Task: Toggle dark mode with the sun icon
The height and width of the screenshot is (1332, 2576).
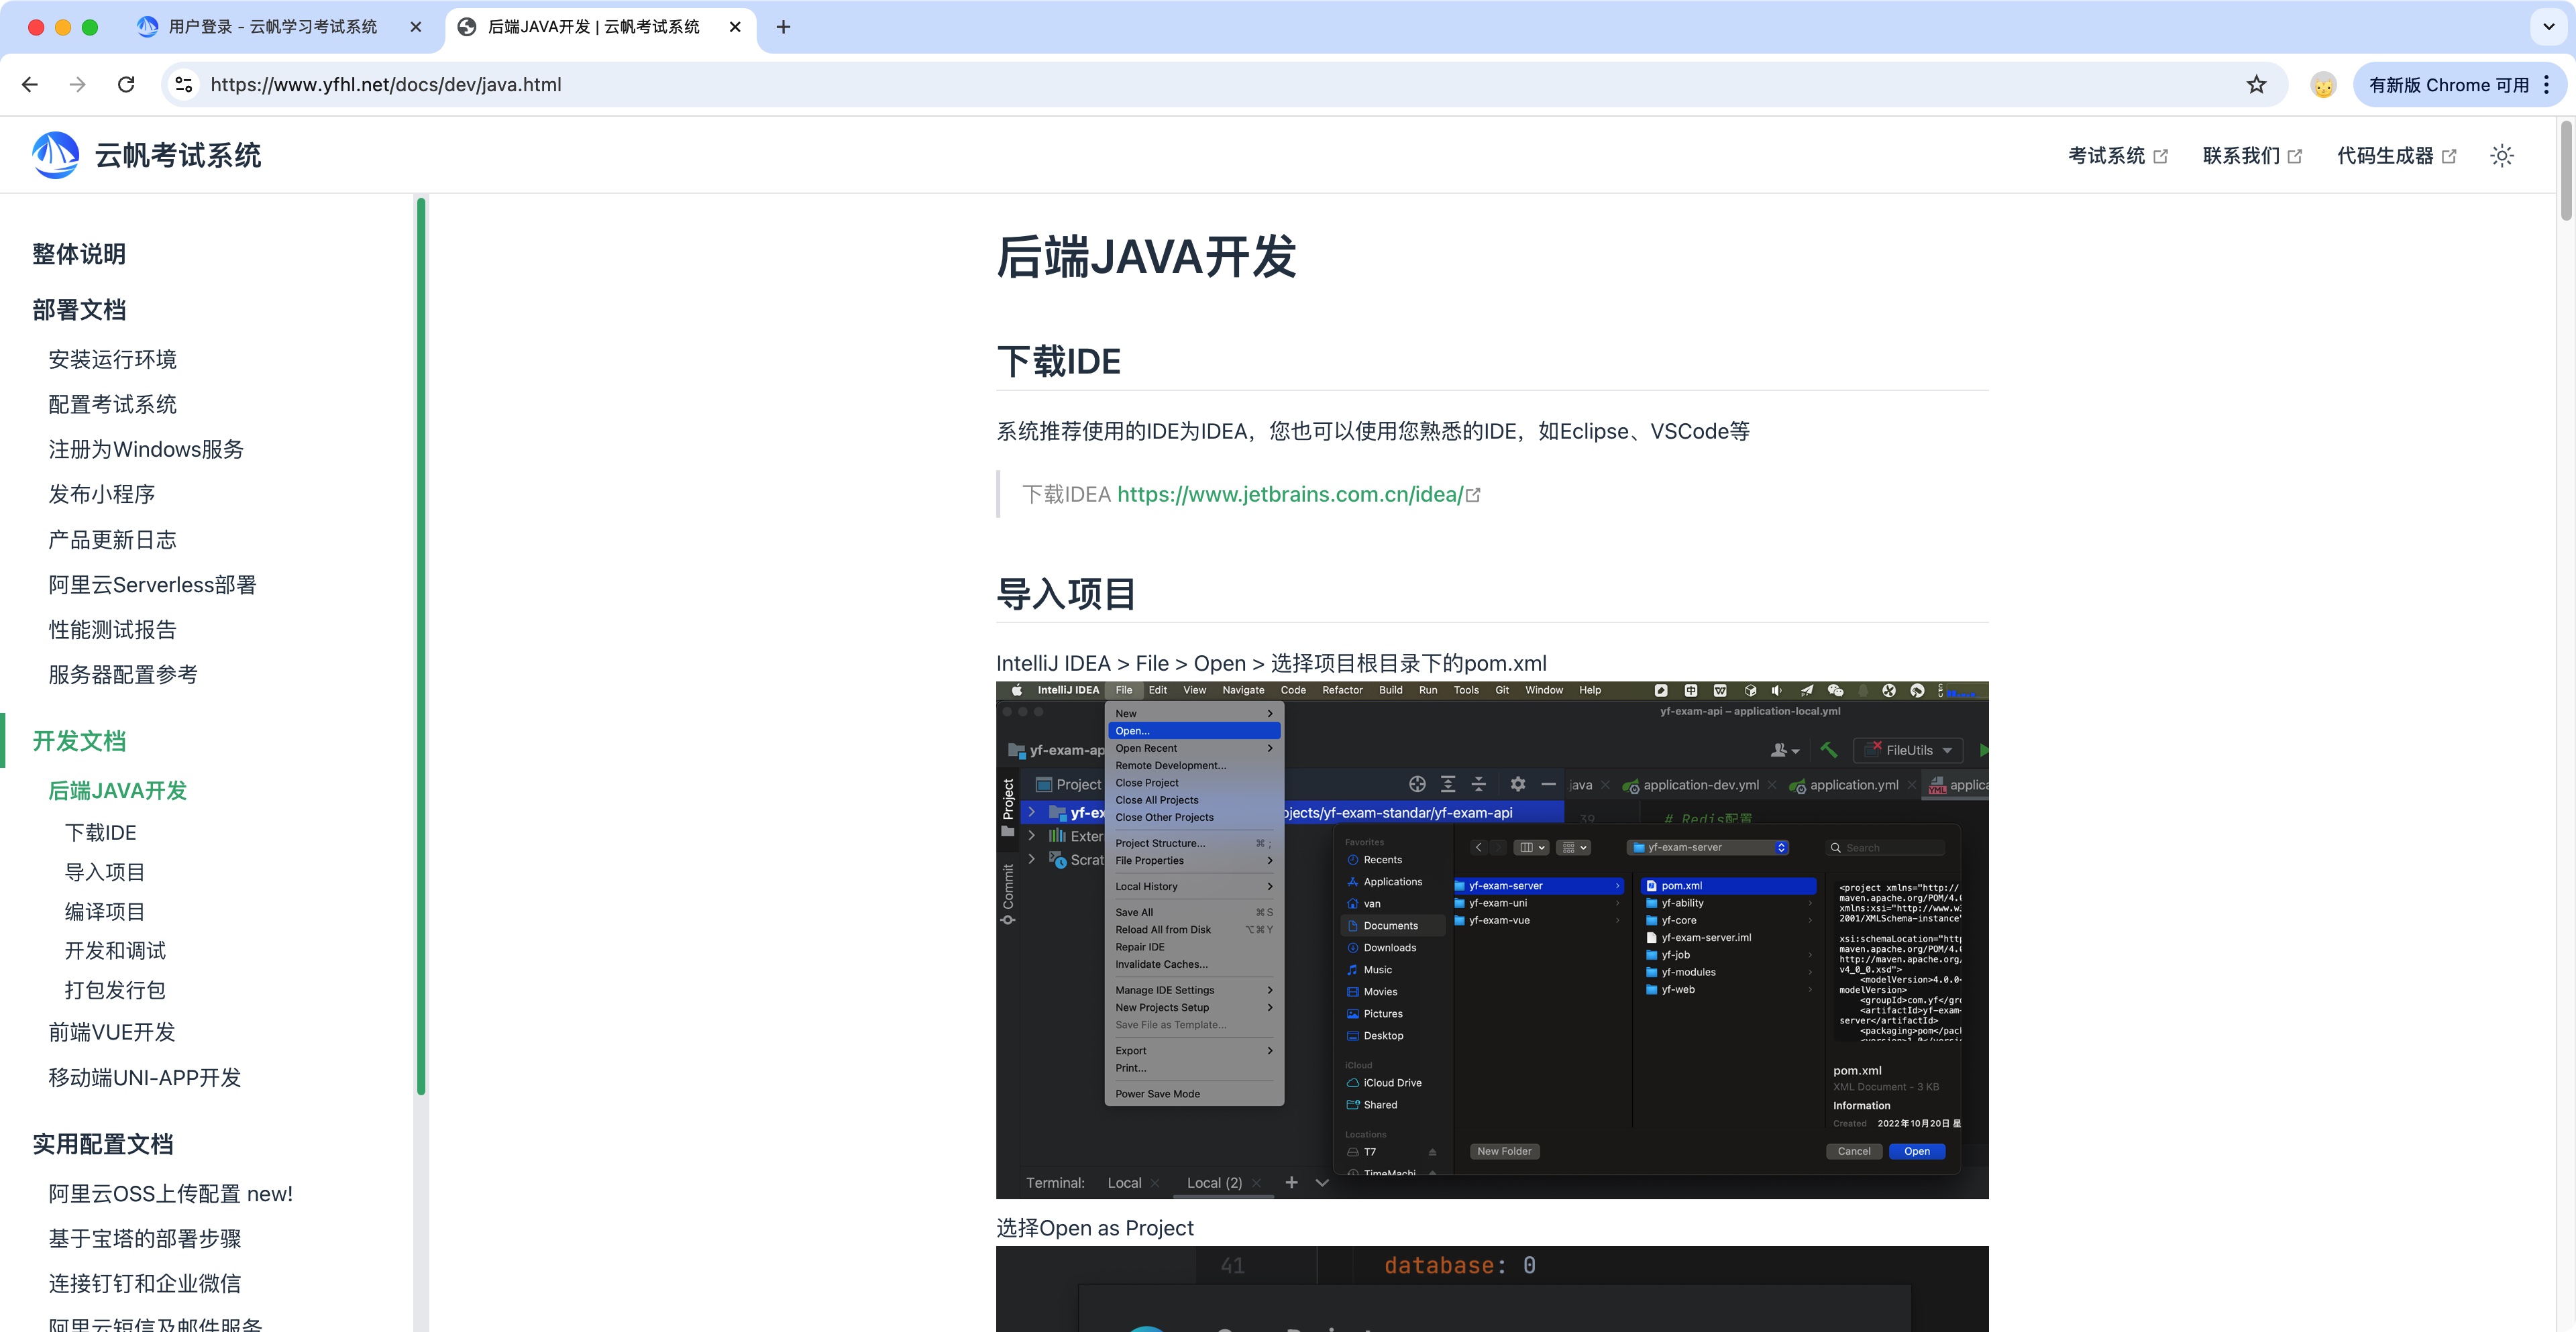Action: 2501,155
